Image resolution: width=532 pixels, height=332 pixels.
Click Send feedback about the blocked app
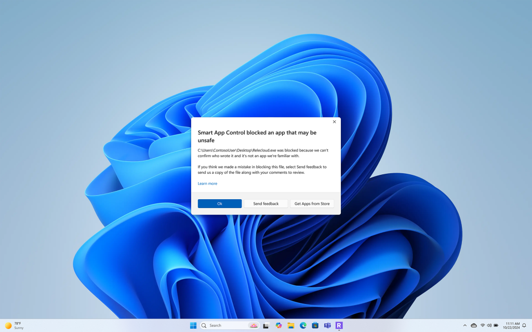coord(265,203)
